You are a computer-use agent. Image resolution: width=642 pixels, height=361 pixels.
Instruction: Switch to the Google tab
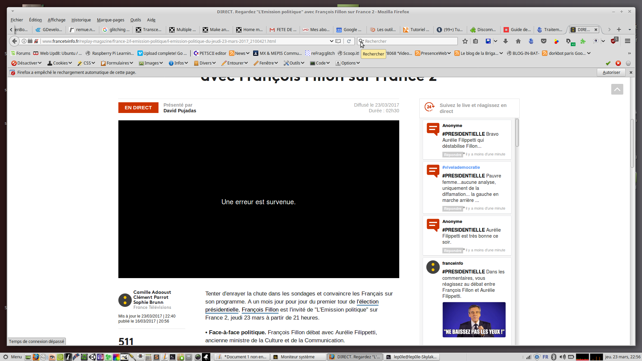coord(349,30)
